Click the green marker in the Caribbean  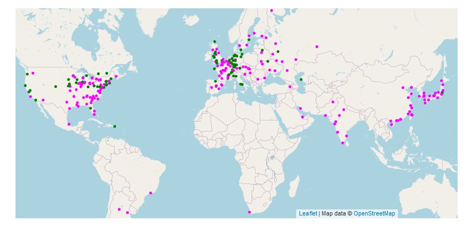[115, 127]
